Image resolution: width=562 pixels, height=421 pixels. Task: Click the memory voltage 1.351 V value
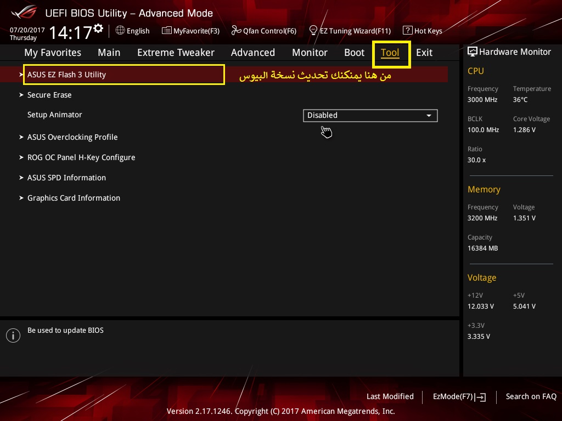click(524, 218)
